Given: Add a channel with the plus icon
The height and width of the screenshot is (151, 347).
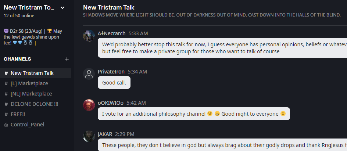Looking at the screenshot, I should point(67,59).
